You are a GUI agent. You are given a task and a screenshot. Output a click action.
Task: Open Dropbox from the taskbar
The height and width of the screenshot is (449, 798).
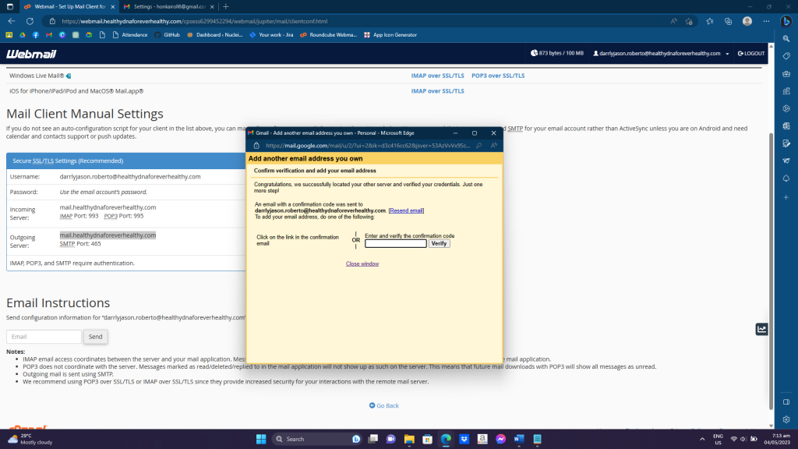[464, 439]
